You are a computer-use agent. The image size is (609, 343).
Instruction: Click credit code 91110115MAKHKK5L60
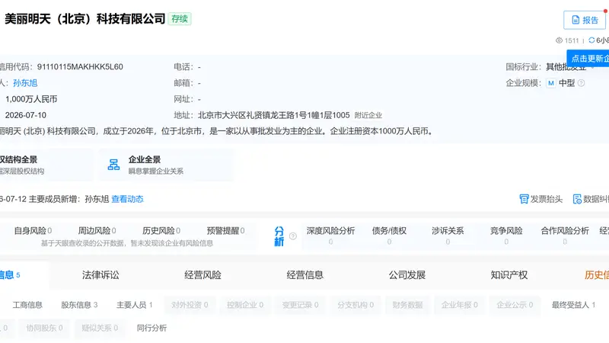click(x=80, y=67)
